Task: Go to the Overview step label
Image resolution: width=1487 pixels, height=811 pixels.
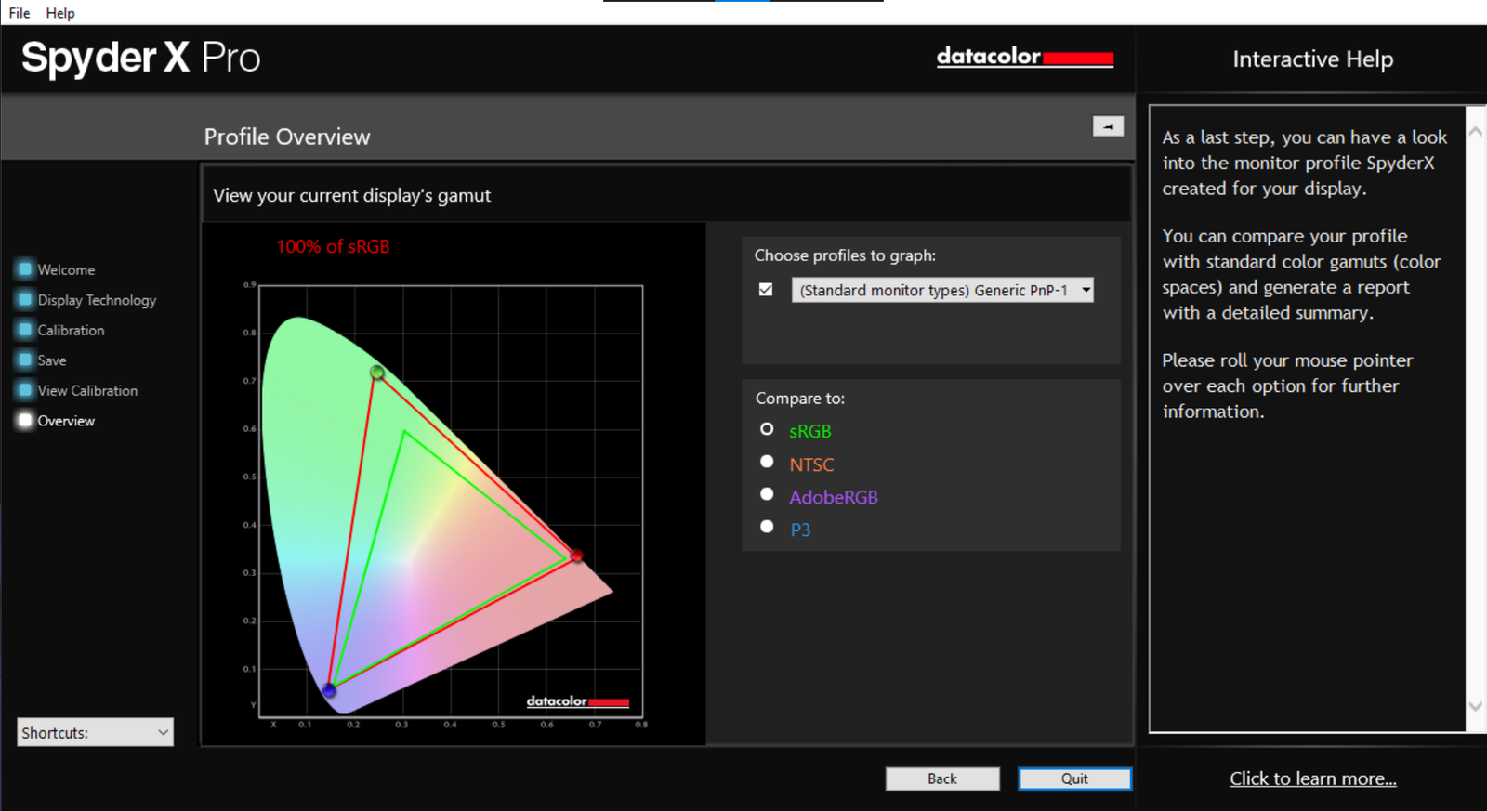Action: click(x=66, y=421)
